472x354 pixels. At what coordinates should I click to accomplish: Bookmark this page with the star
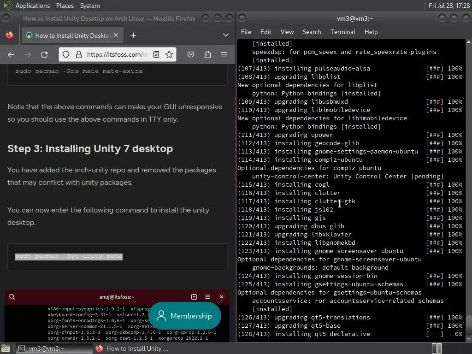click(169, 54)
